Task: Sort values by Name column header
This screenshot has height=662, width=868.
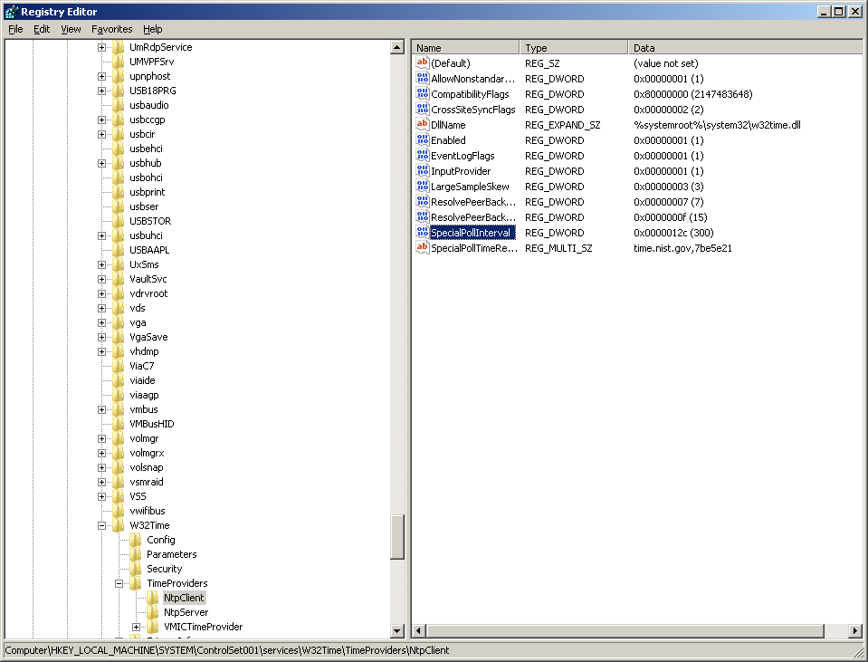Action: 465,48
